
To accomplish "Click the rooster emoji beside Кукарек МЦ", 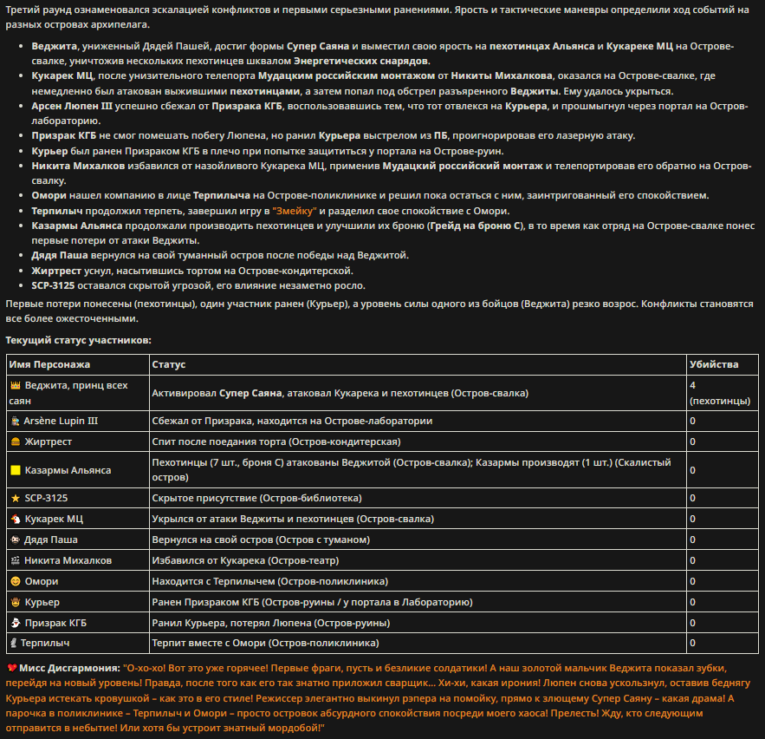I will 16,519.
